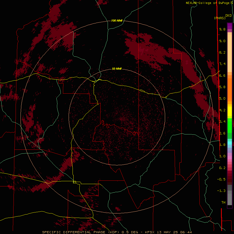The width and height of the screenshot is (234, 234).
Task: Click the 0.2 legend value
Action: (x=222, y=168)
